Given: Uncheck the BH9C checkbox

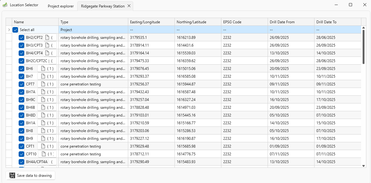Looking at the screenshot, I should [x=21, y=100].
